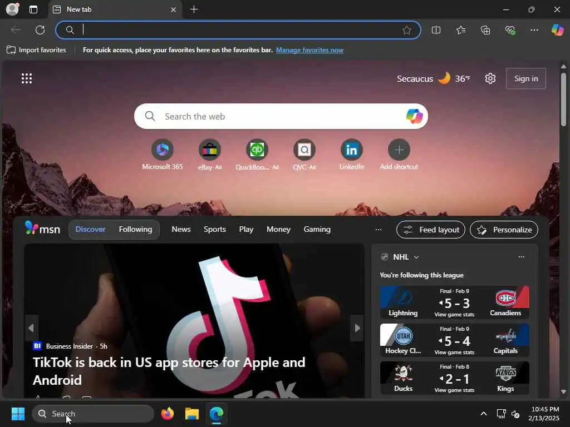The height and width of the screenshot is (427, 570).
Task: Open the Copilot sidebar icon
Action: pos(557,30)
